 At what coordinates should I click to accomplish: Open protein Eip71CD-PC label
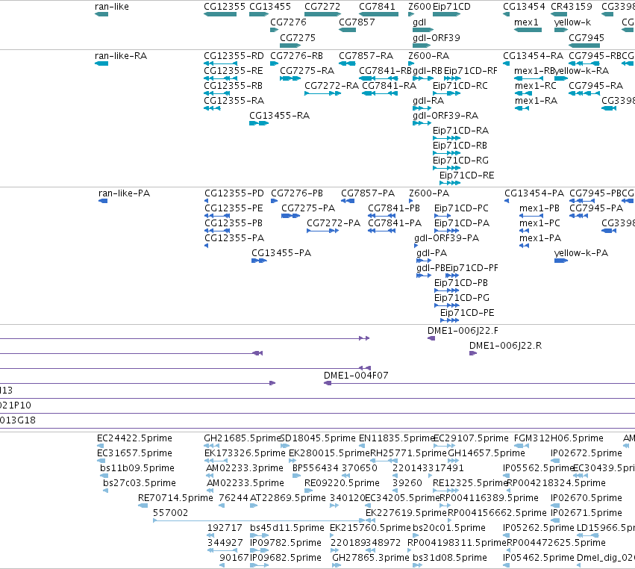(462, 208)
